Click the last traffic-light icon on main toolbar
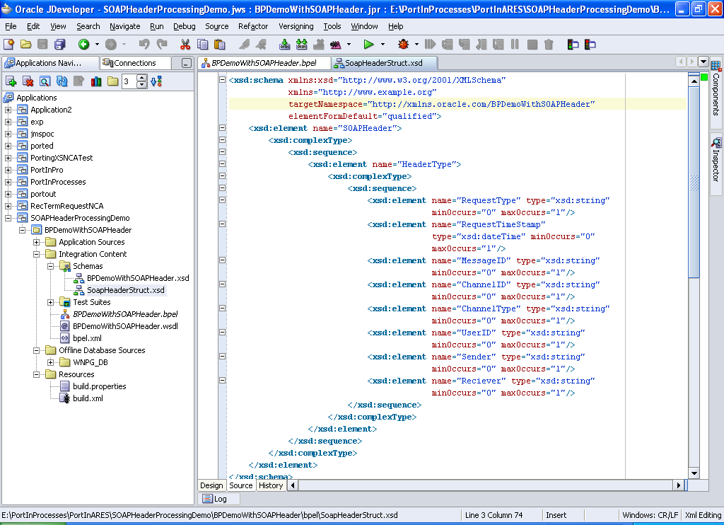This screenshot has height=525, width=724. pyautogui.click(x=590, y=45)
